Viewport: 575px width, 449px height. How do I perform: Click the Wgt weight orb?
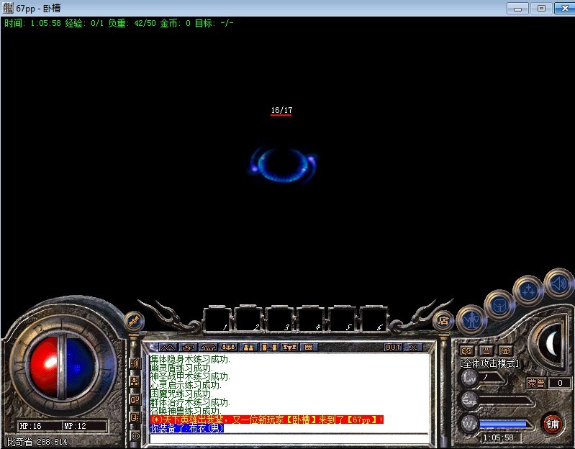[469, 424]
